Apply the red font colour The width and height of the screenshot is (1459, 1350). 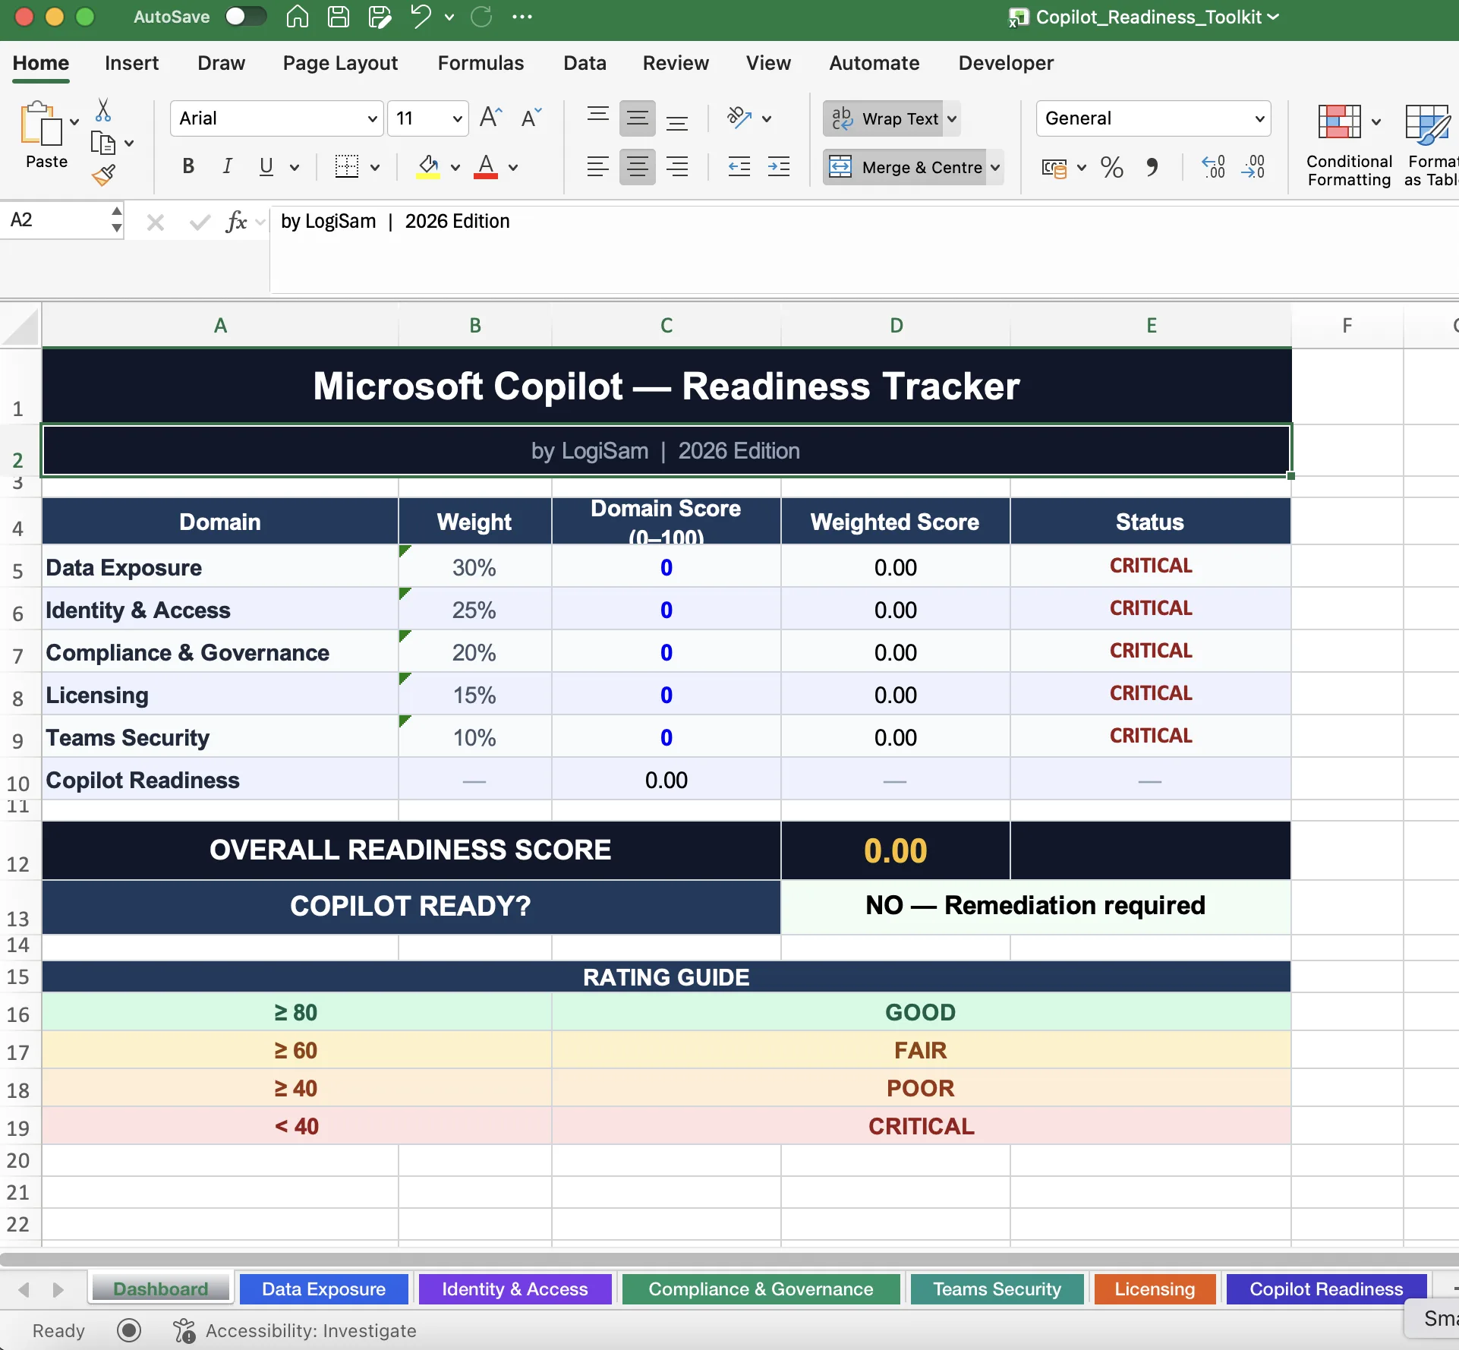point(486,166)
